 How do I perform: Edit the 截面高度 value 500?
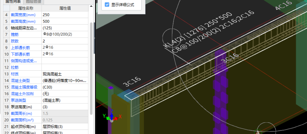click(x=65, y=21)
